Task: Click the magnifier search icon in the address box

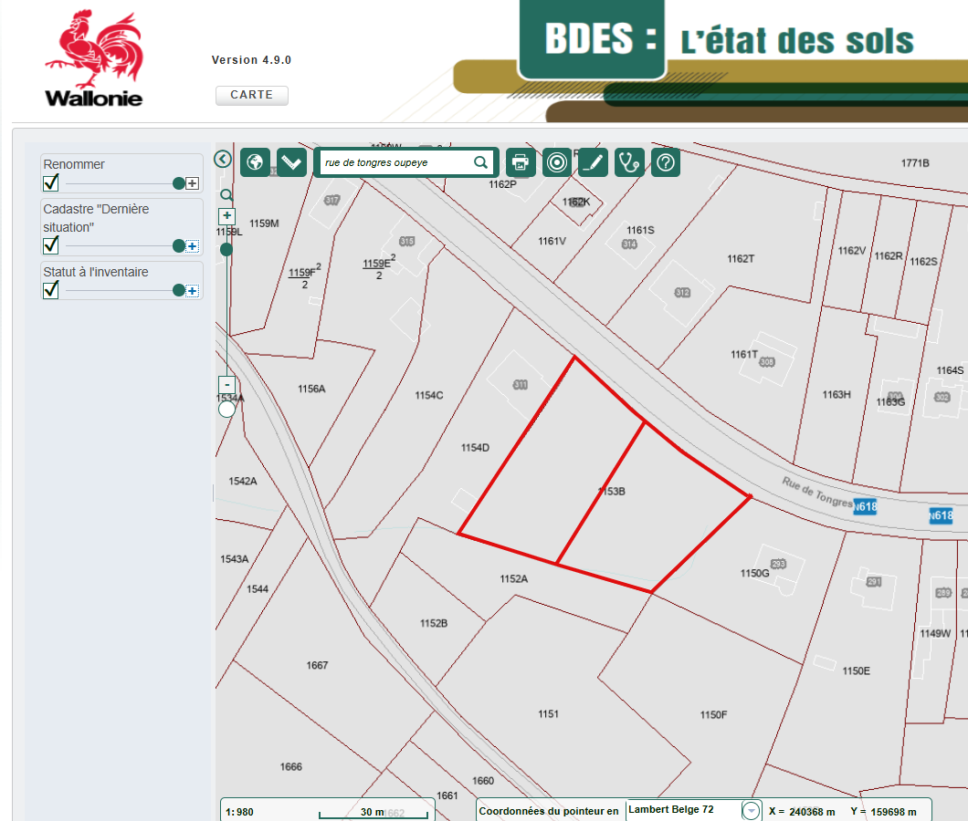Action: coord(481,162)
